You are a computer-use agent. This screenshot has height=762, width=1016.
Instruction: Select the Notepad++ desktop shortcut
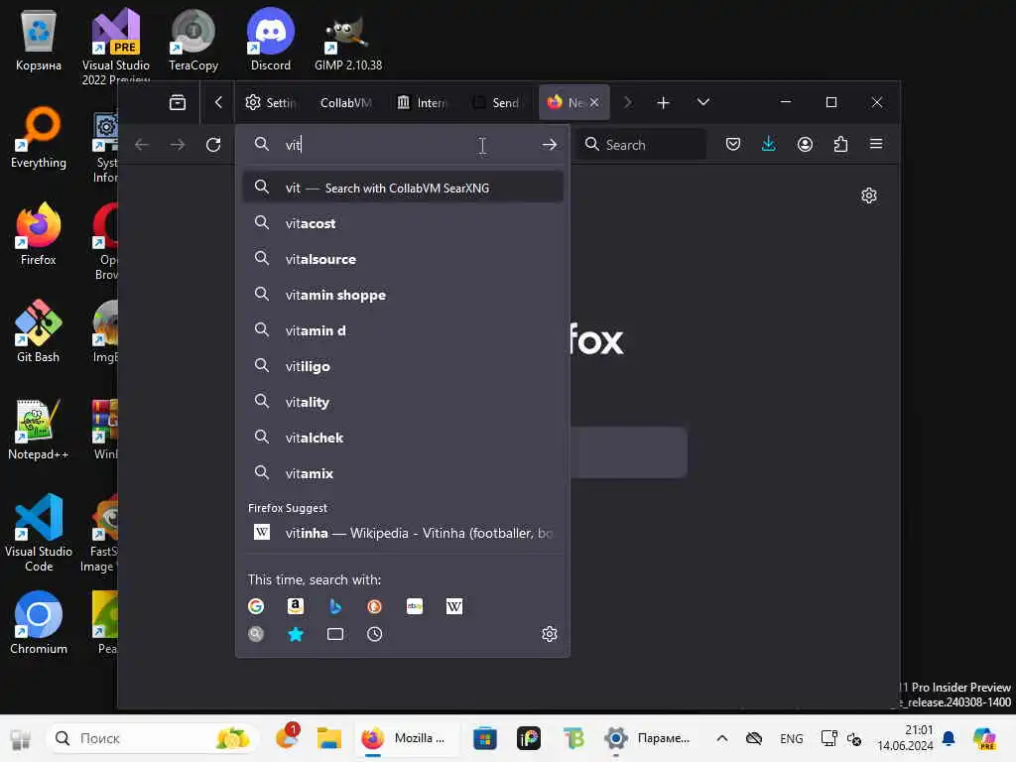[x=39, y=429]
